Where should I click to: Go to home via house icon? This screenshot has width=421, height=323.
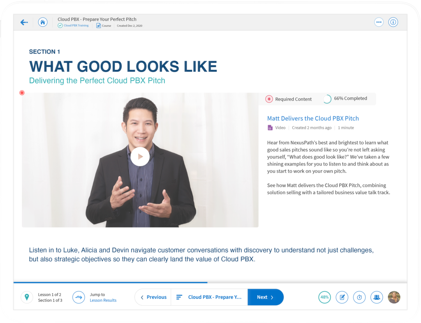click(x=43, y=22)
